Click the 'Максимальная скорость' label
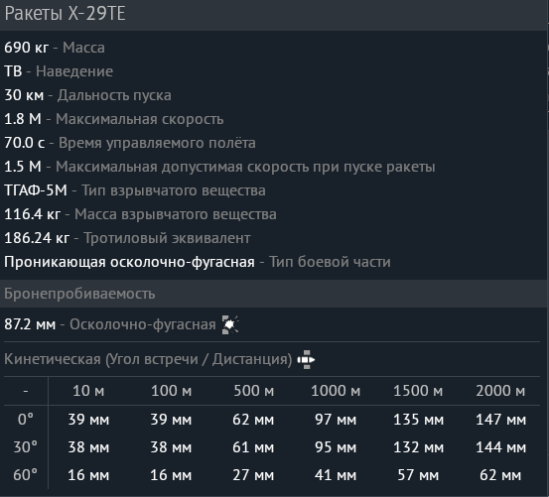The width and height of the screenshot is (549, 497). click(x=140, y=119)
